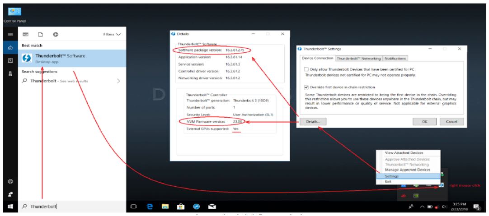Open Thunderbolt Software best match result
Image resolution: width=489 pixels, height=216 pixels.
click(72, 59)
